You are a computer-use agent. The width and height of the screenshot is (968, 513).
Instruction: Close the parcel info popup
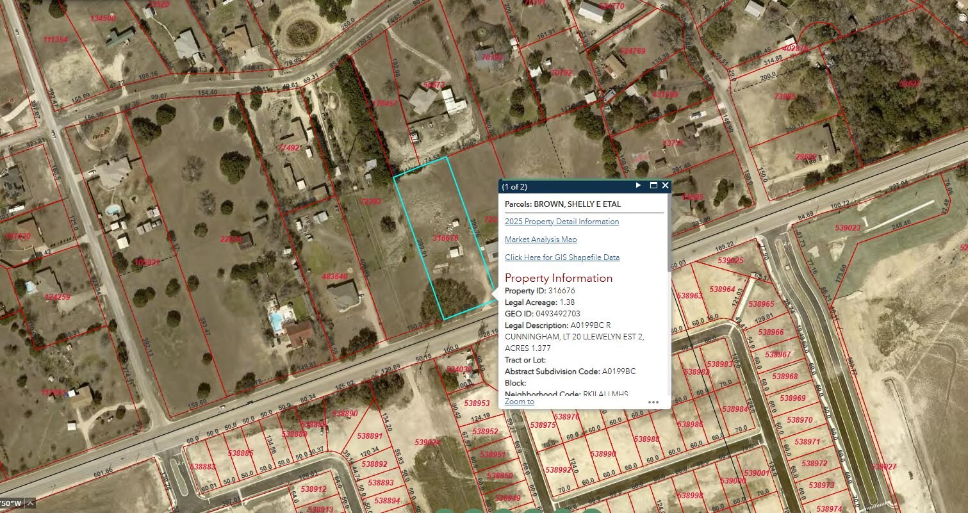pos(666,186)
